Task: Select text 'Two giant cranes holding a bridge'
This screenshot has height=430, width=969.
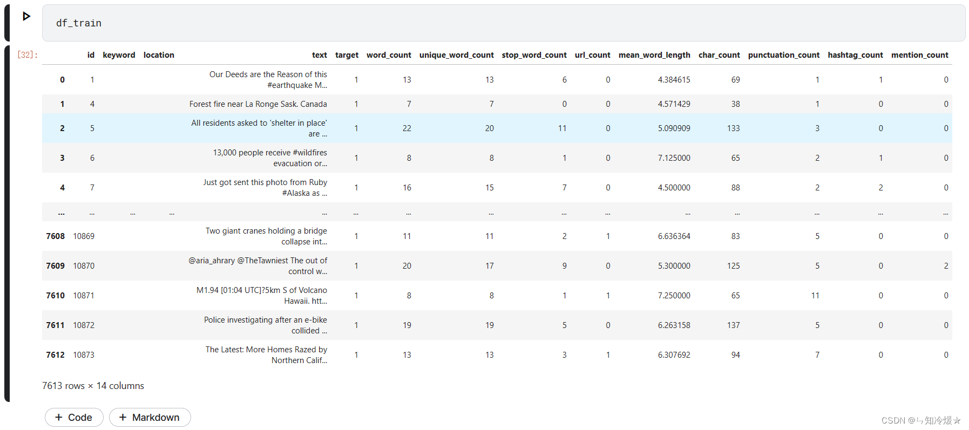Action: pyautogui.click(x=266, y=231)
